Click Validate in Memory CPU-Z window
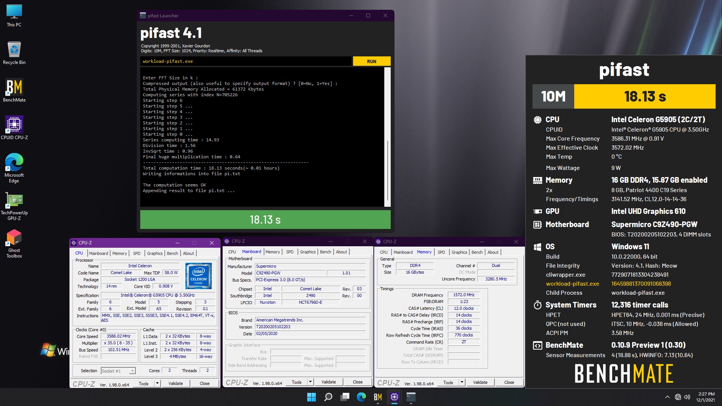722x406 pixels. (480, 382)
